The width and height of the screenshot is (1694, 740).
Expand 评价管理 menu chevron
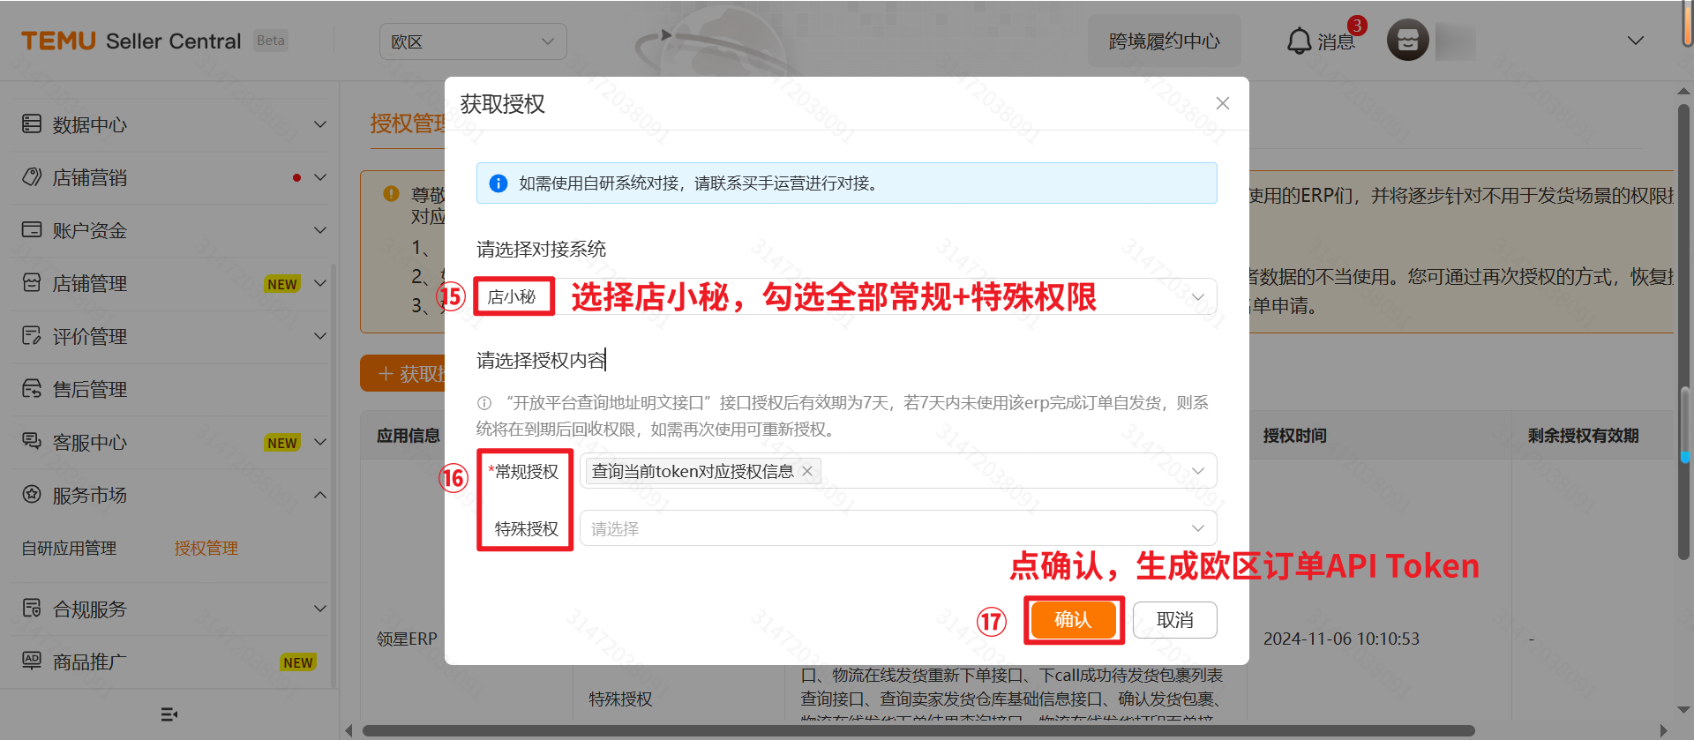coord(320,336)
